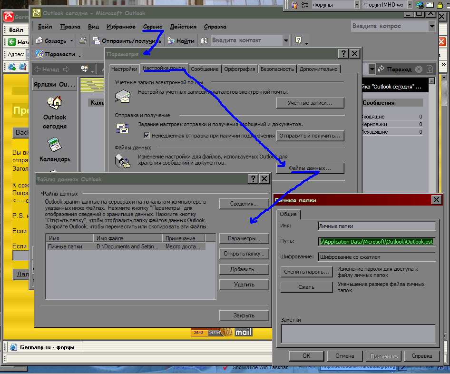Click the Переход button in Outlook toolbar

tap(395, 69)
